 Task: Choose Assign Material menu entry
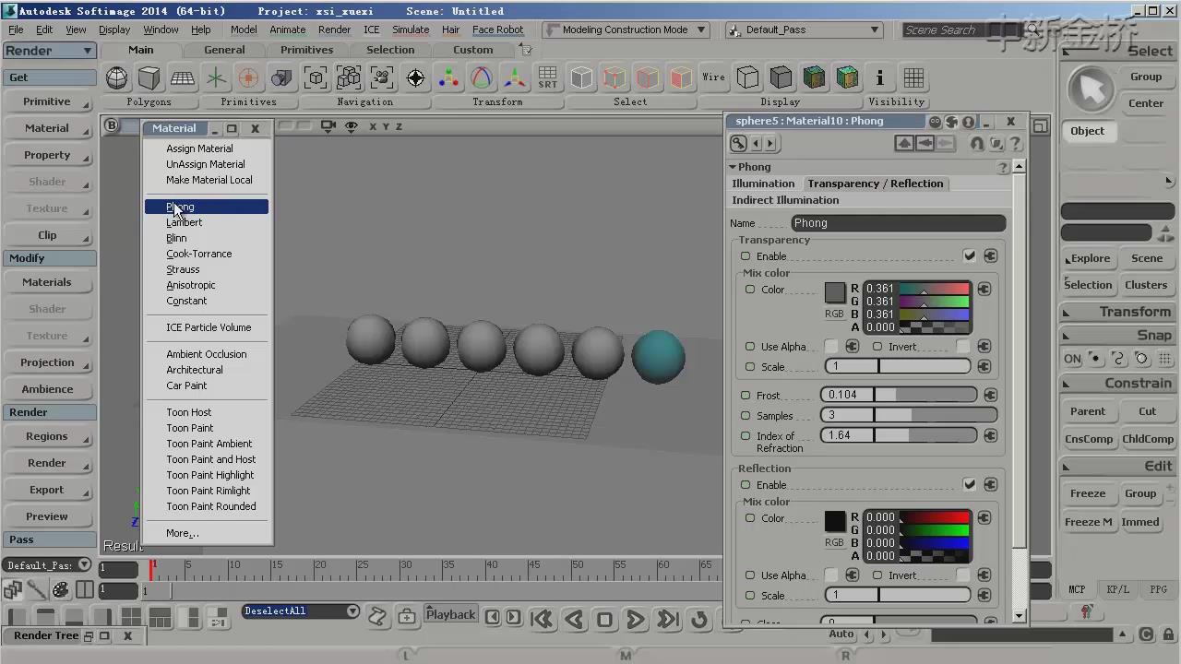click(199, 148)
